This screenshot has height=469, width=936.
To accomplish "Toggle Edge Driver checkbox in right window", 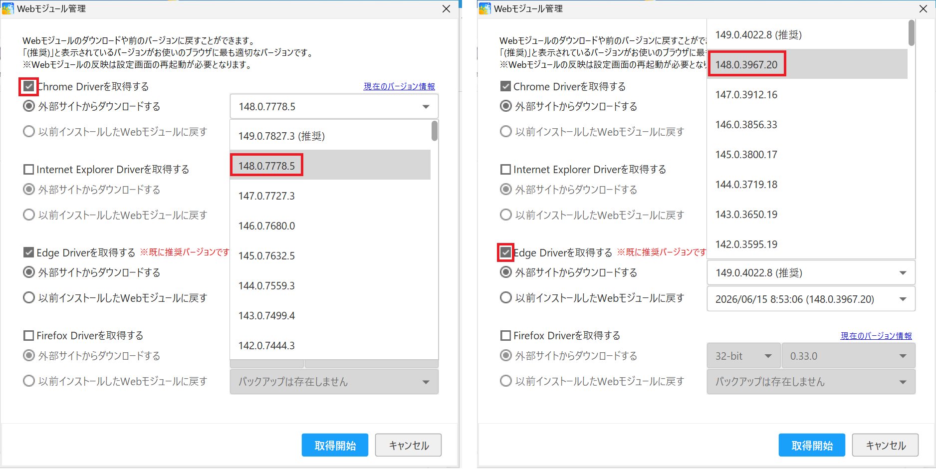I will coord(505,252).
